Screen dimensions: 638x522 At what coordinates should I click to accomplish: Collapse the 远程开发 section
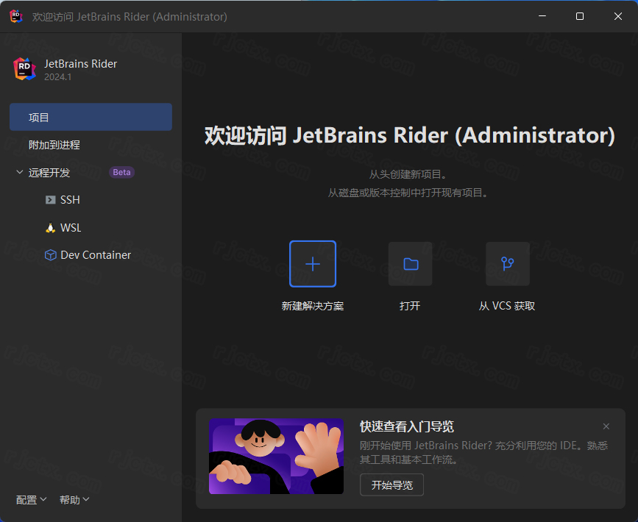pyautogui.click(x=19, y=172)
